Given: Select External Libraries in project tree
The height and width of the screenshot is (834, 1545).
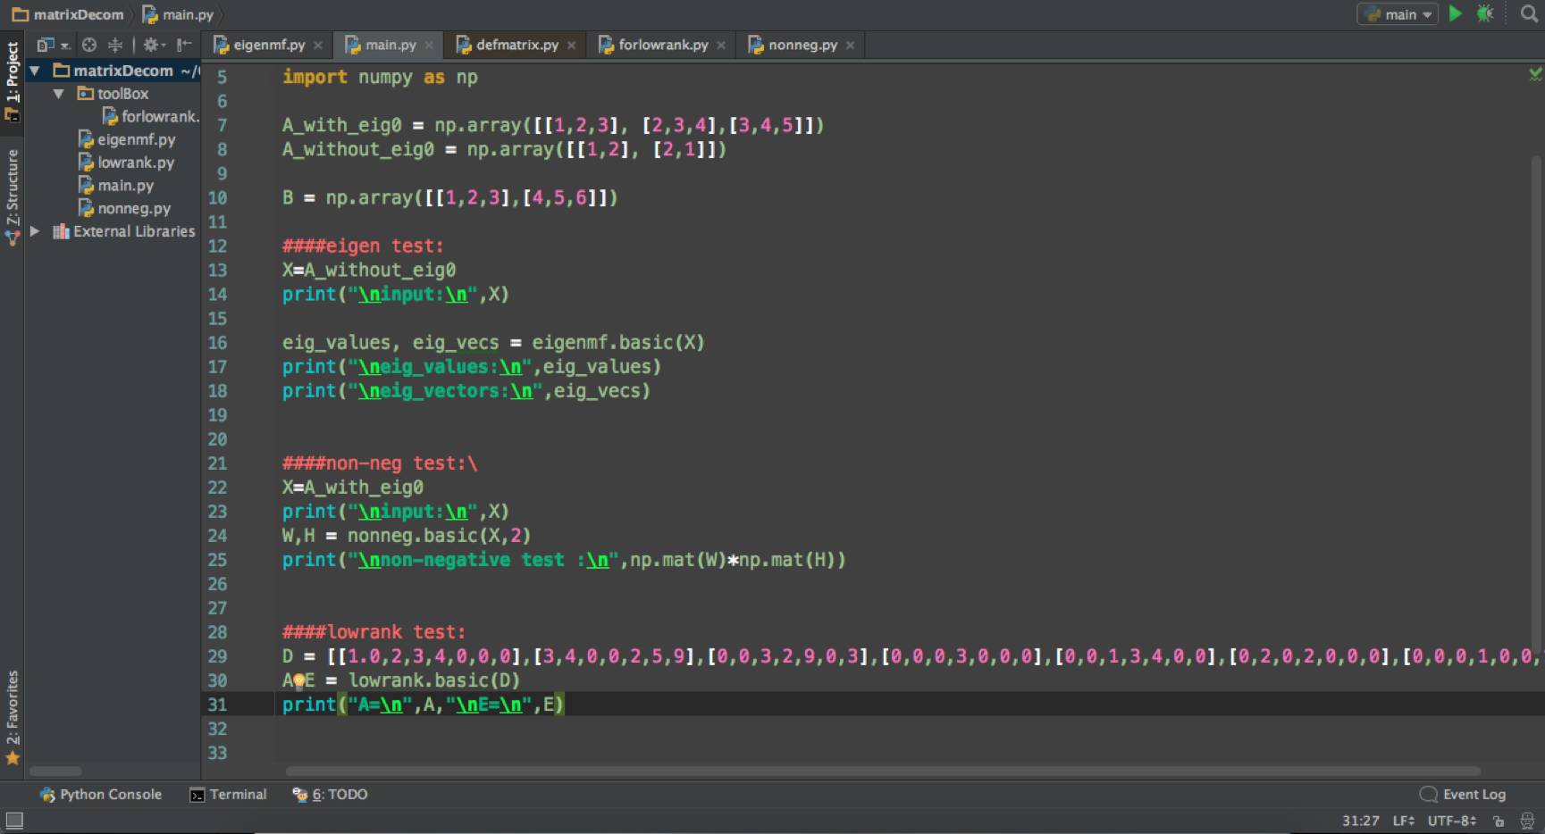Looking at the screenshot, I should pyautogui.click(x=124, y=231).
